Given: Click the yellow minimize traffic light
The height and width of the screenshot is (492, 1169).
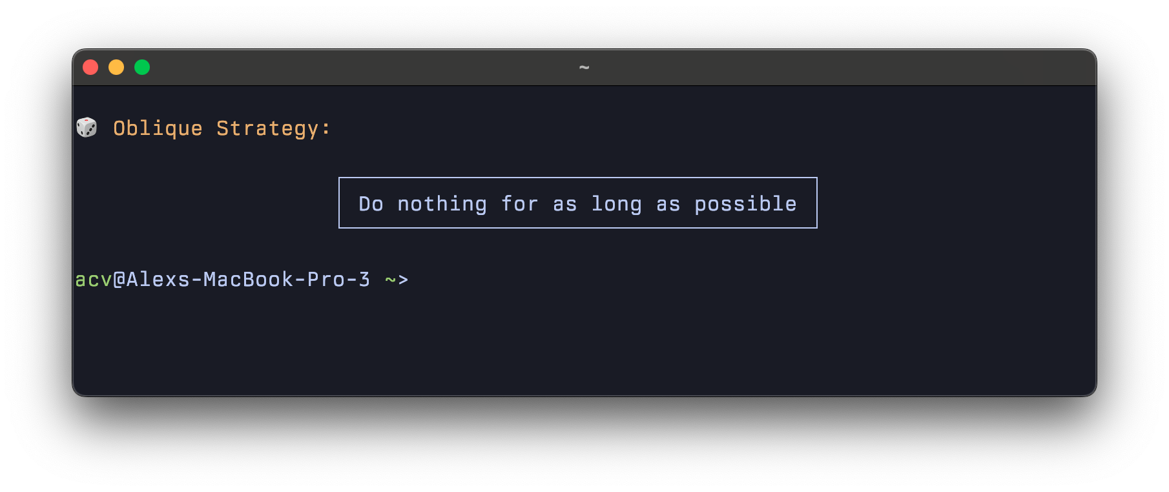Looking at the screenshot, I should (116, 67).
